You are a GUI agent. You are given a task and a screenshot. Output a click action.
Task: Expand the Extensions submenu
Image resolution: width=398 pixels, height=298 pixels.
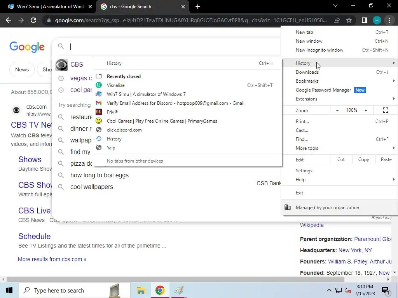click(x=339, y=99)
